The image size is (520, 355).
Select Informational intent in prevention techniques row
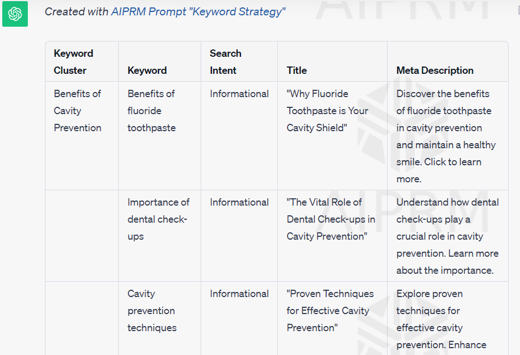239,294
